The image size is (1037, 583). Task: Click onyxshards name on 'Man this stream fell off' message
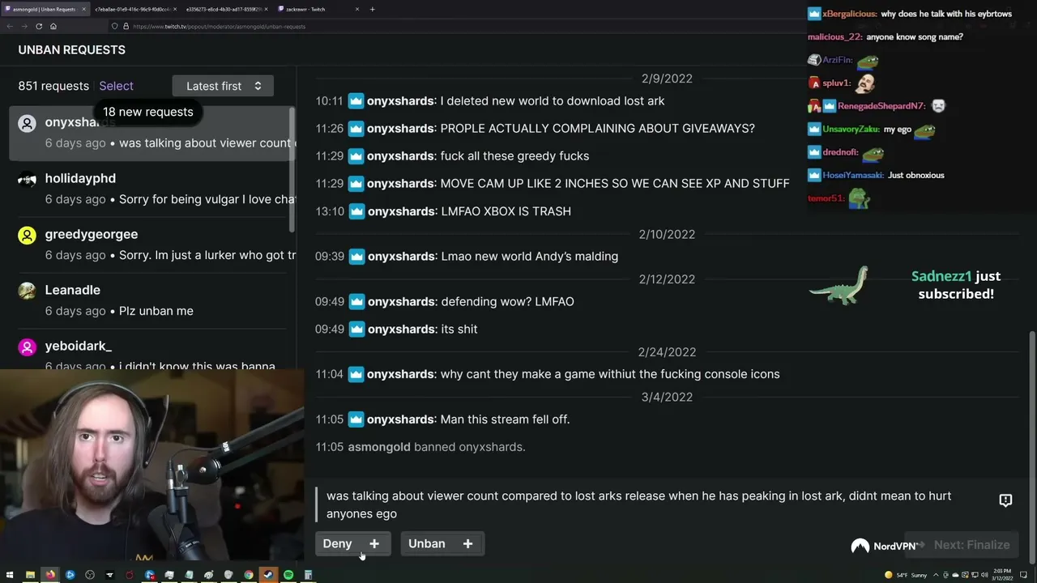(402, 419)
